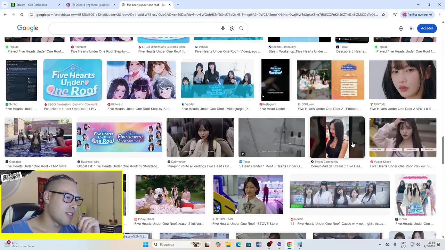Open File Explorer from the taskbar

(x=228, y=244)
